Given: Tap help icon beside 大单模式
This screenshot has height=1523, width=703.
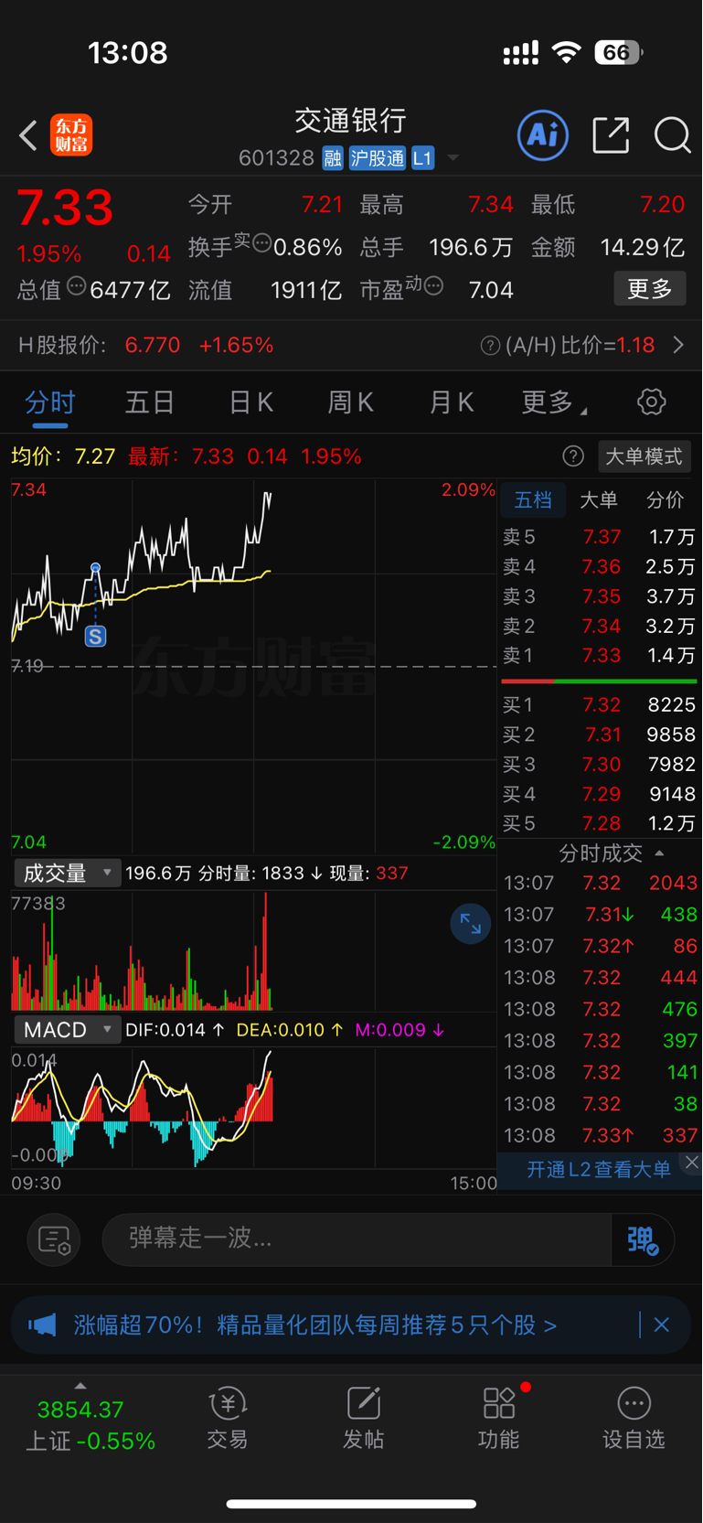Looking at the screenshot, I should coord(573,456).
